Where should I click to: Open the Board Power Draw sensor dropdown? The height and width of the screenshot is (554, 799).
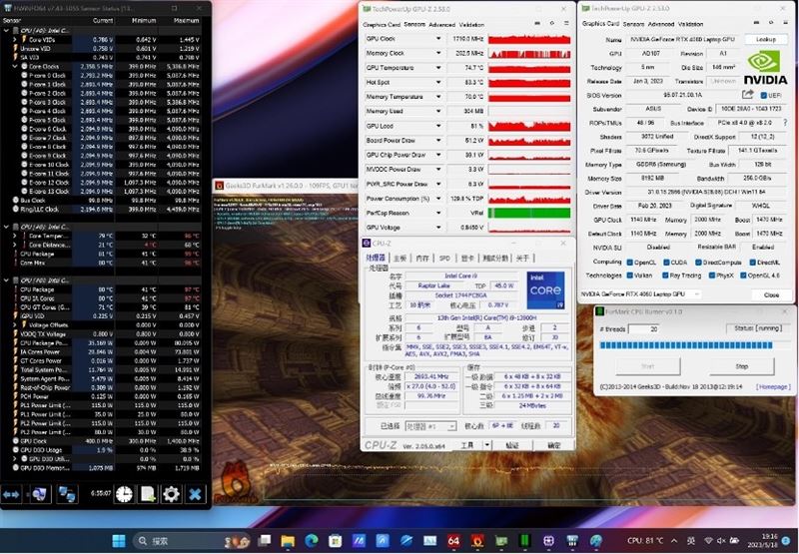point(437,140)
